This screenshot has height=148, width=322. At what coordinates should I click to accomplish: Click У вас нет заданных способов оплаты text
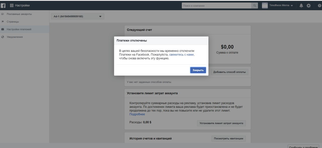coord(149,82)
